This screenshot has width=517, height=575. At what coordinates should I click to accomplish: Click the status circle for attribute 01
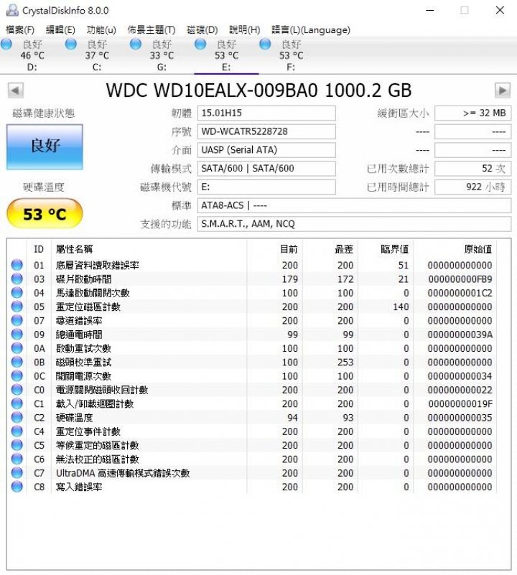17,265
